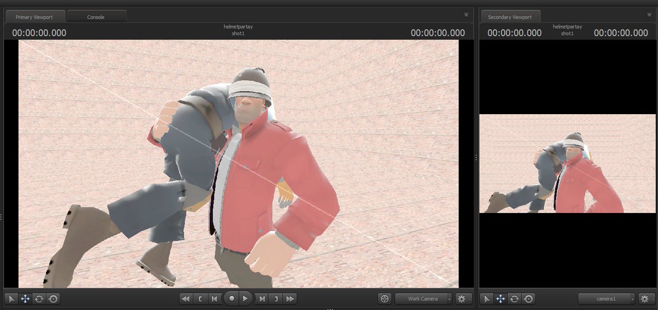Jump to the first frame with rewind button

pos(186,299)
